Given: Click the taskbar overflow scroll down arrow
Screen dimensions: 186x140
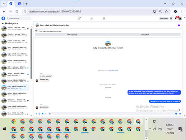Looking at the screenshot, I should 146,139.
